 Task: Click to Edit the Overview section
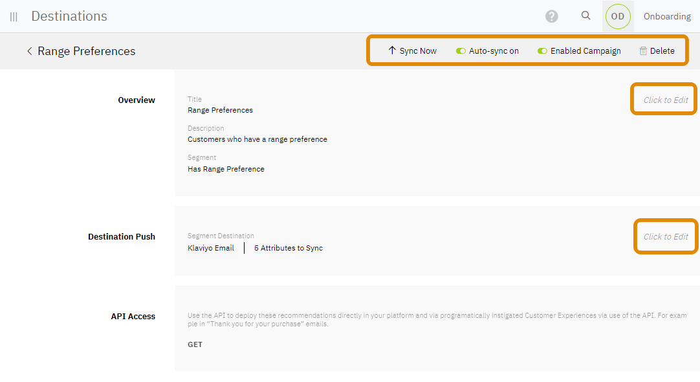coord(665,100)
